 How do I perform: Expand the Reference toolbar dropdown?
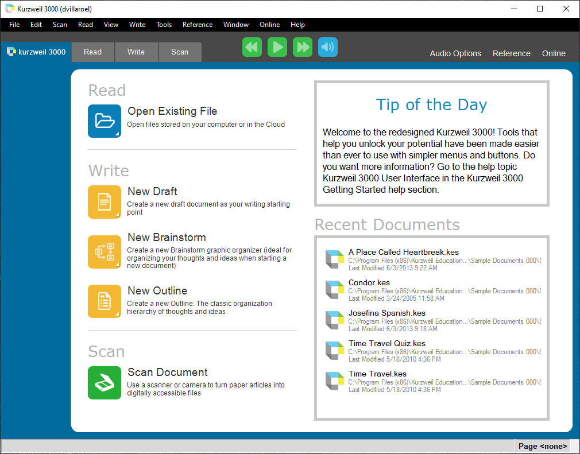click(x=511, y=53)
